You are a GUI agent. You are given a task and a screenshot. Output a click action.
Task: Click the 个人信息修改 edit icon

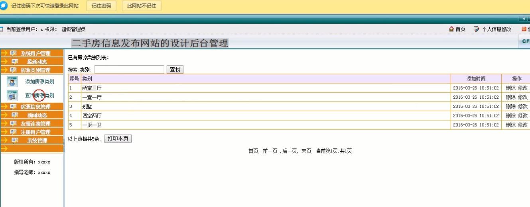coord(476,29)
